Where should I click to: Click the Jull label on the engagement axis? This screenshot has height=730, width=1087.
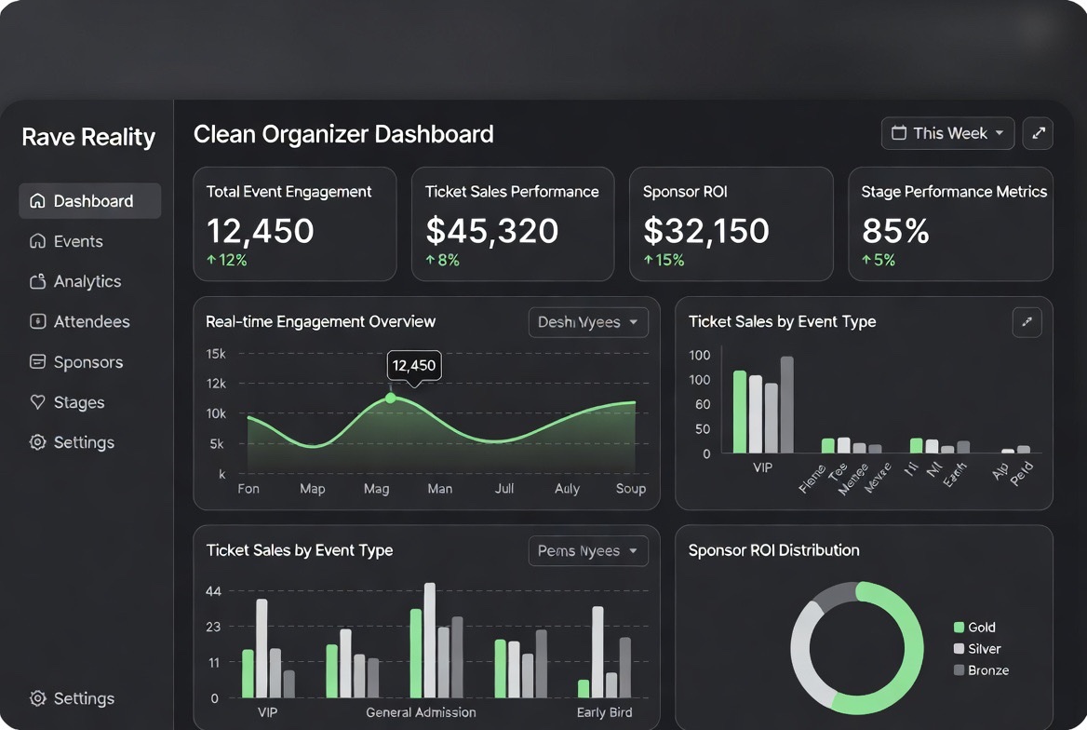[504, 489]
